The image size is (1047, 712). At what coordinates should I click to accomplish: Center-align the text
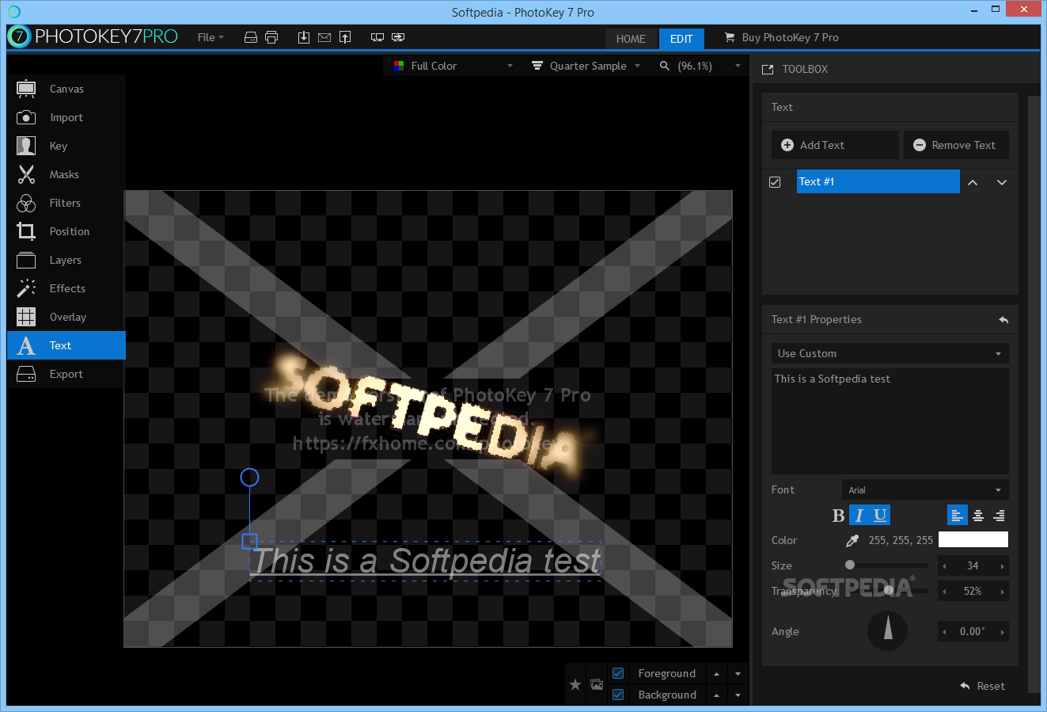978,516
